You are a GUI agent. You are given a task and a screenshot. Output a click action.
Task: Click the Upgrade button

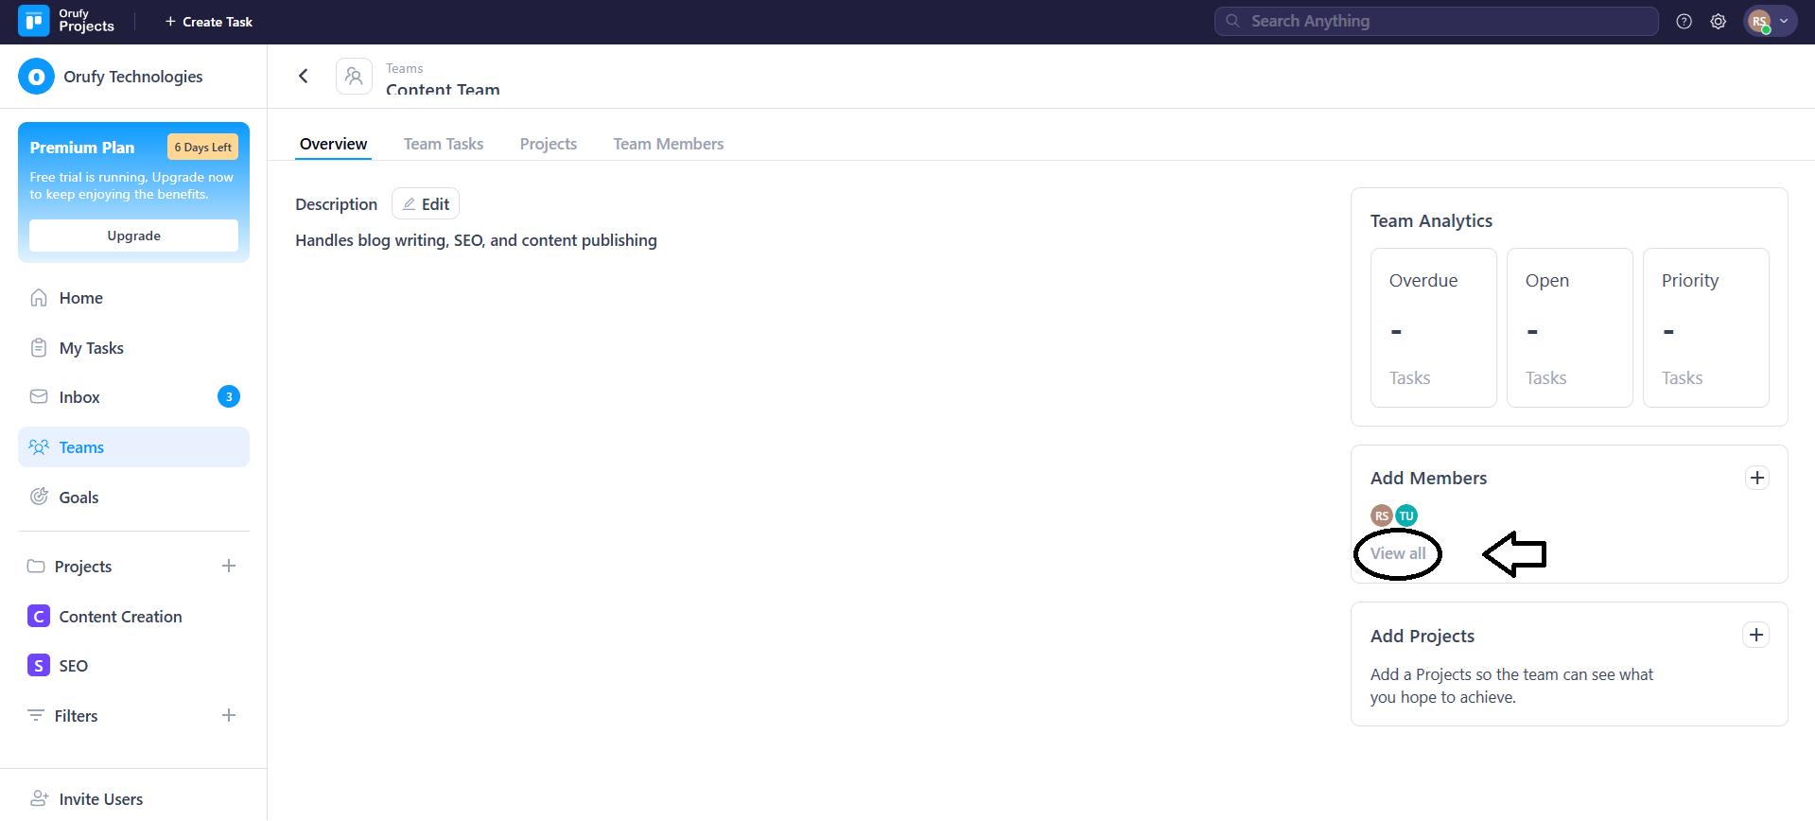[x=133, y=236]
